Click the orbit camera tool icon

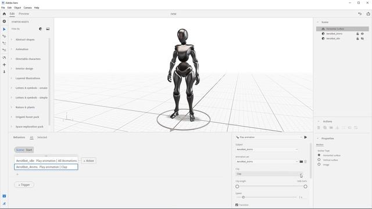tap(4, 58)
